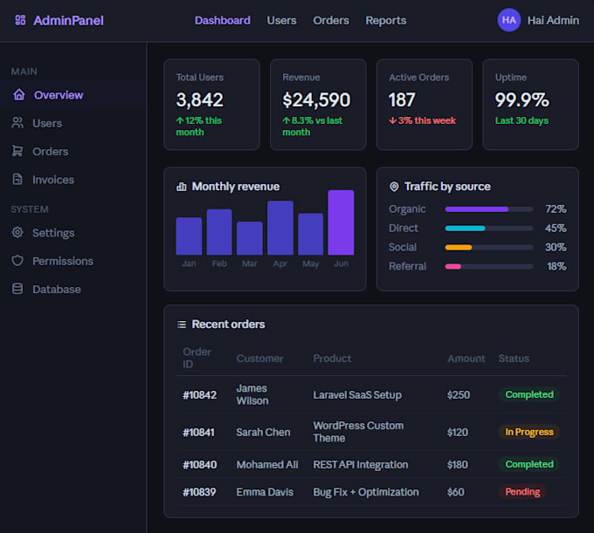The height and width of the screenshot is (533, 594).
Task: Go to Settings label in the sidebar
Action: [x=53, y=233]
